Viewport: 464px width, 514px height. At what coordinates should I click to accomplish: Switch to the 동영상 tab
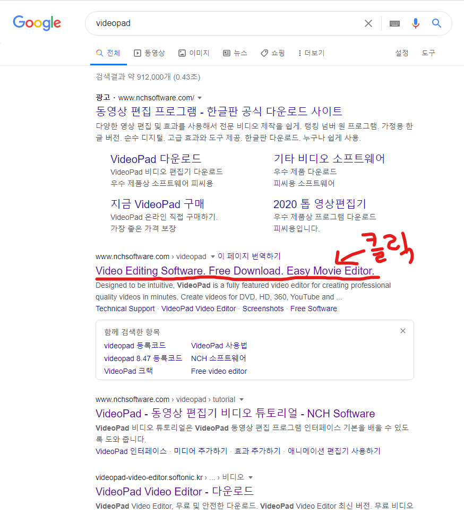[149, 53]
